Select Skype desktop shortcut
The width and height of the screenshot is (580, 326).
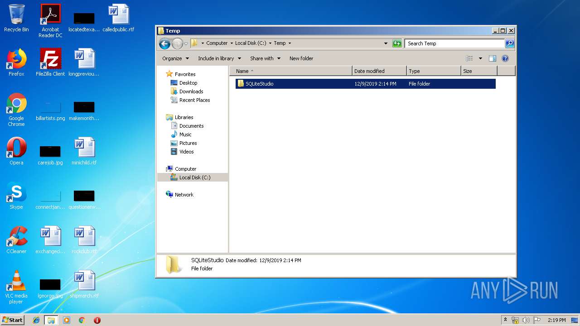[x=16, y=195]
